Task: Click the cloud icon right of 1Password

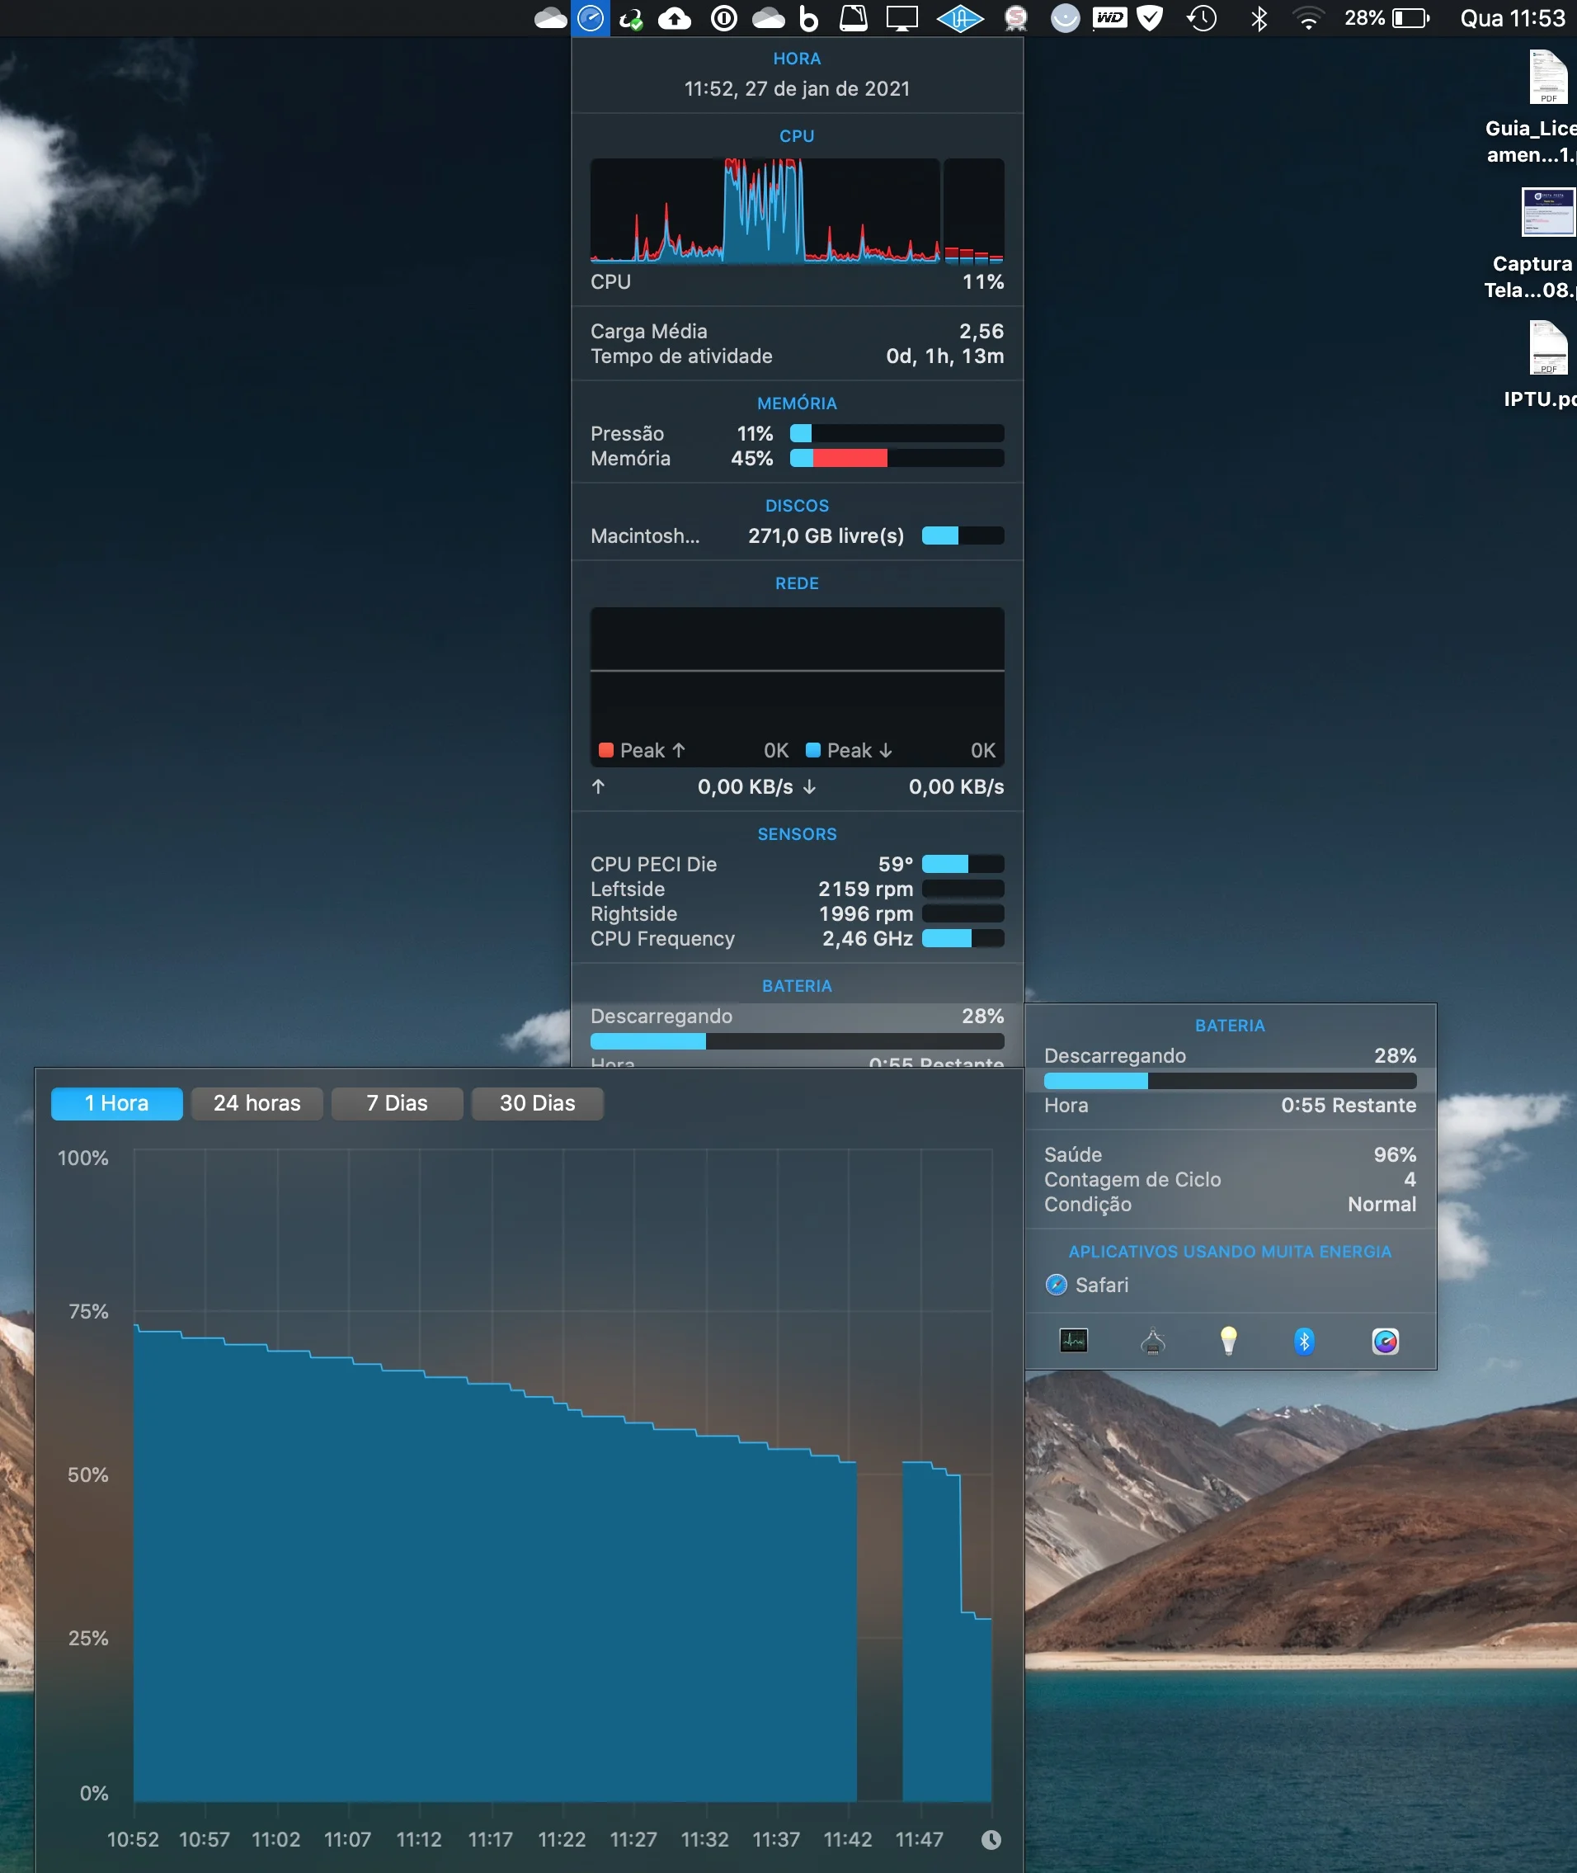Action: [768, 18]
